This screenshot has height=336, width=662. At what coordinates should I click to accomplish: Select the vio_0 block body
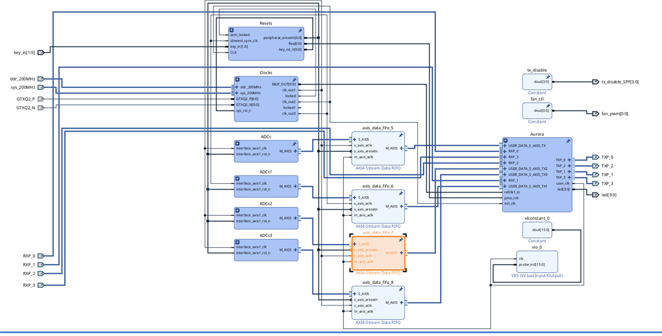click(537, 262)
